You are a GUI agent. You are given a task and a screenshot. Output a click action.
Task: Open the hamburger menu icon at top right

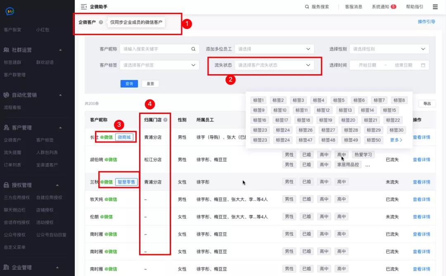coord(435,7)
